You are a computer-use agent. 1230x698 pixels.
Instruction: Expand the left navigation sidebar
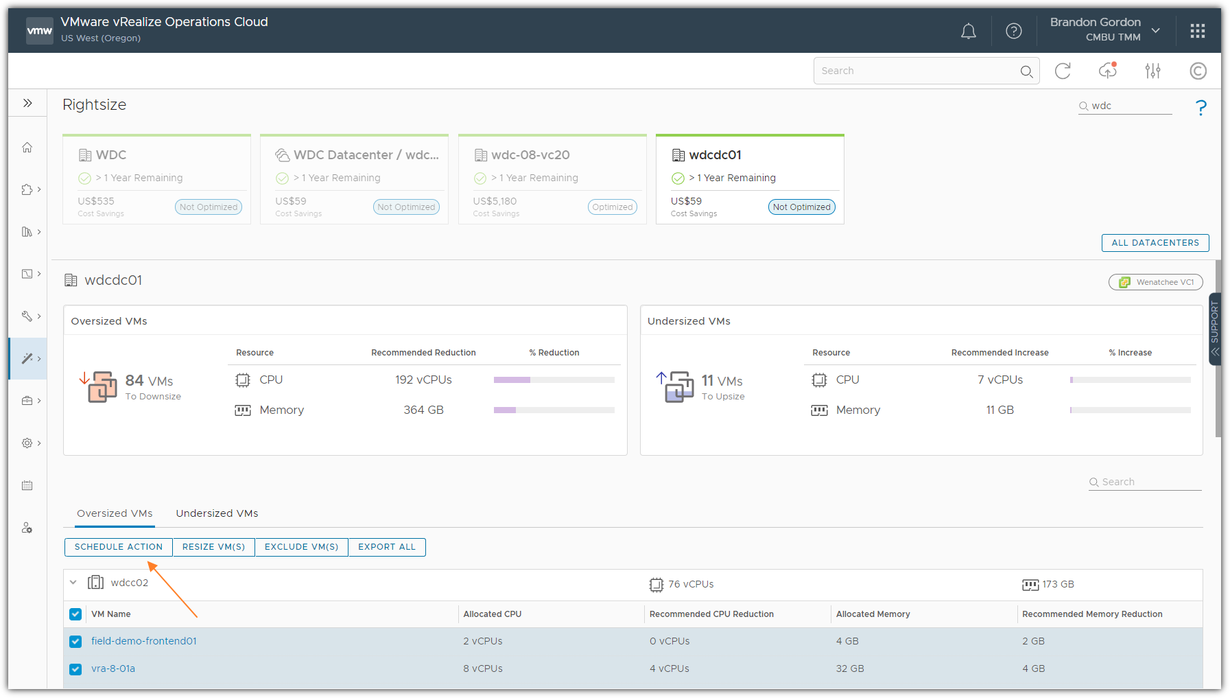pyautogui.click(x=27, y=103)
